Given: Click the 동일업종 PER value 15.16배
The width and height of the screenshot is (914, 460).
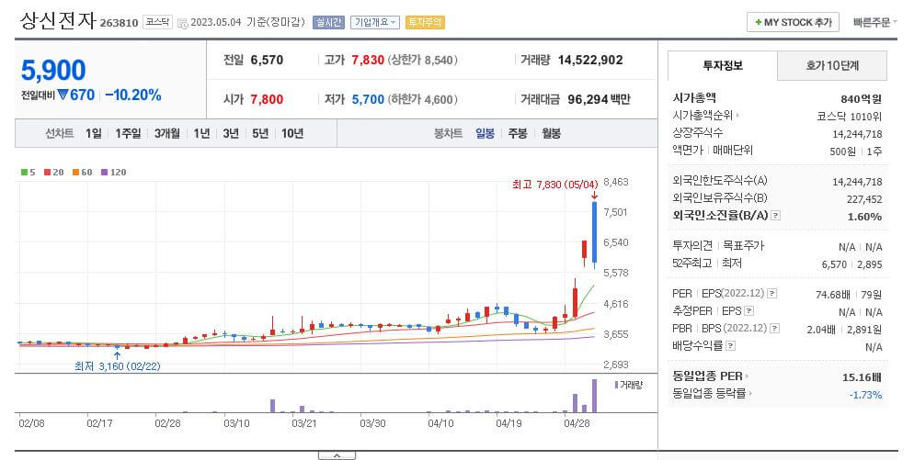Looking at the screenshot, I should click(x=862, y=377).
